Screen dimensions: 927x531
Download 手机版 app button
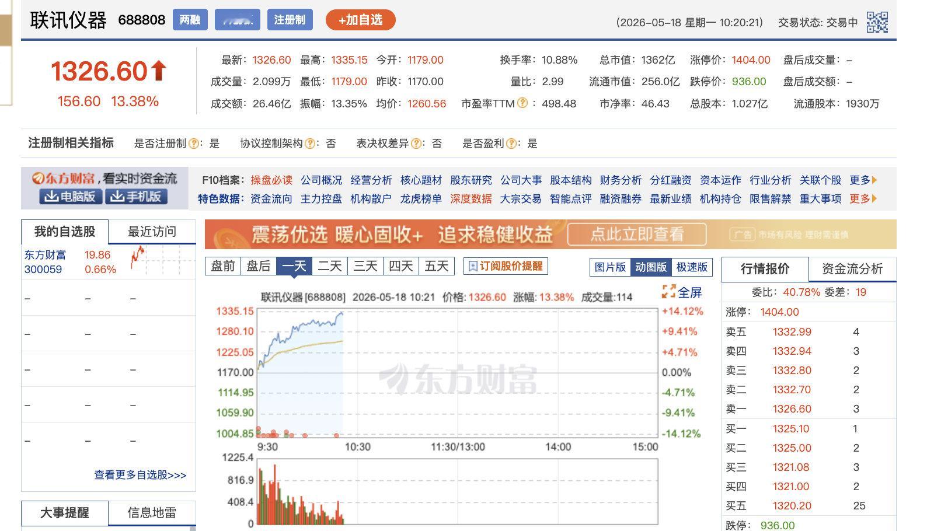[x=137, y=197]
